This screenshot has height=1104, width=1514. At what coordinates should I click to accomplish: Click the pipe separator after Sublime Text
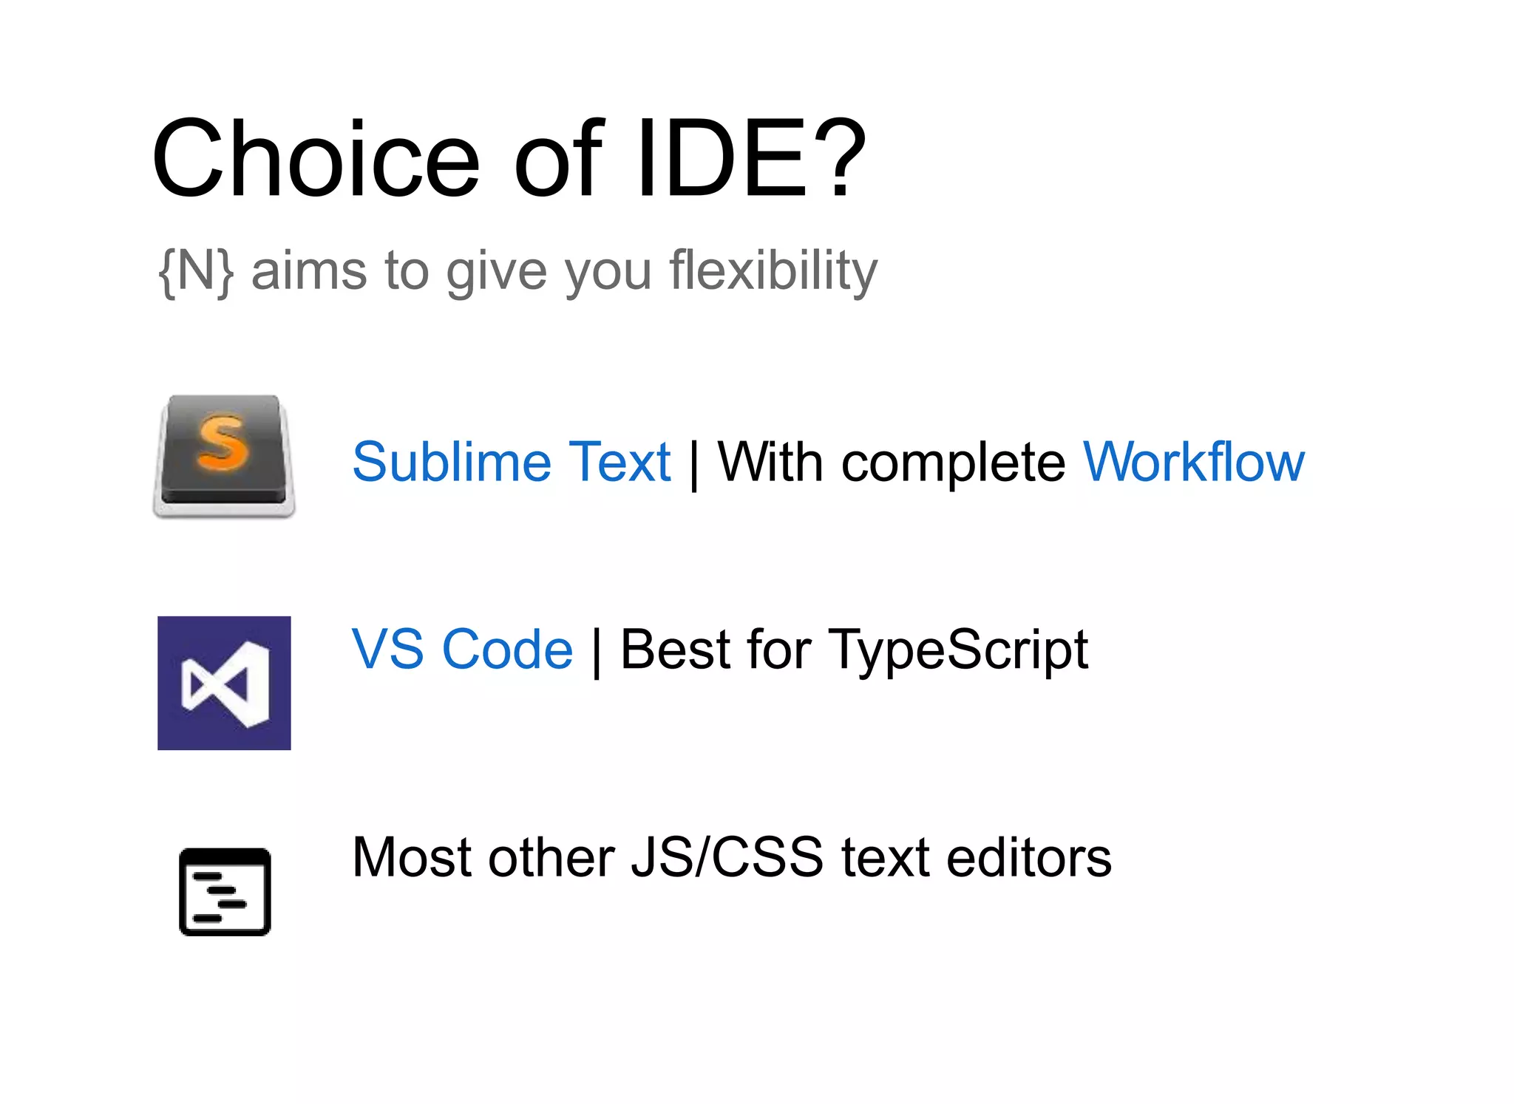[693, 464]
